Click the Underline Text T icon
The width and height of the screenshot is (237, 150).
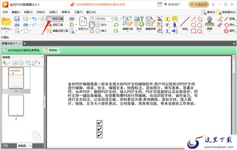(167, 31)
